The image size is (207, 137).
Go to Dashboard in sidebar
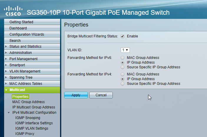pos(32,28)
